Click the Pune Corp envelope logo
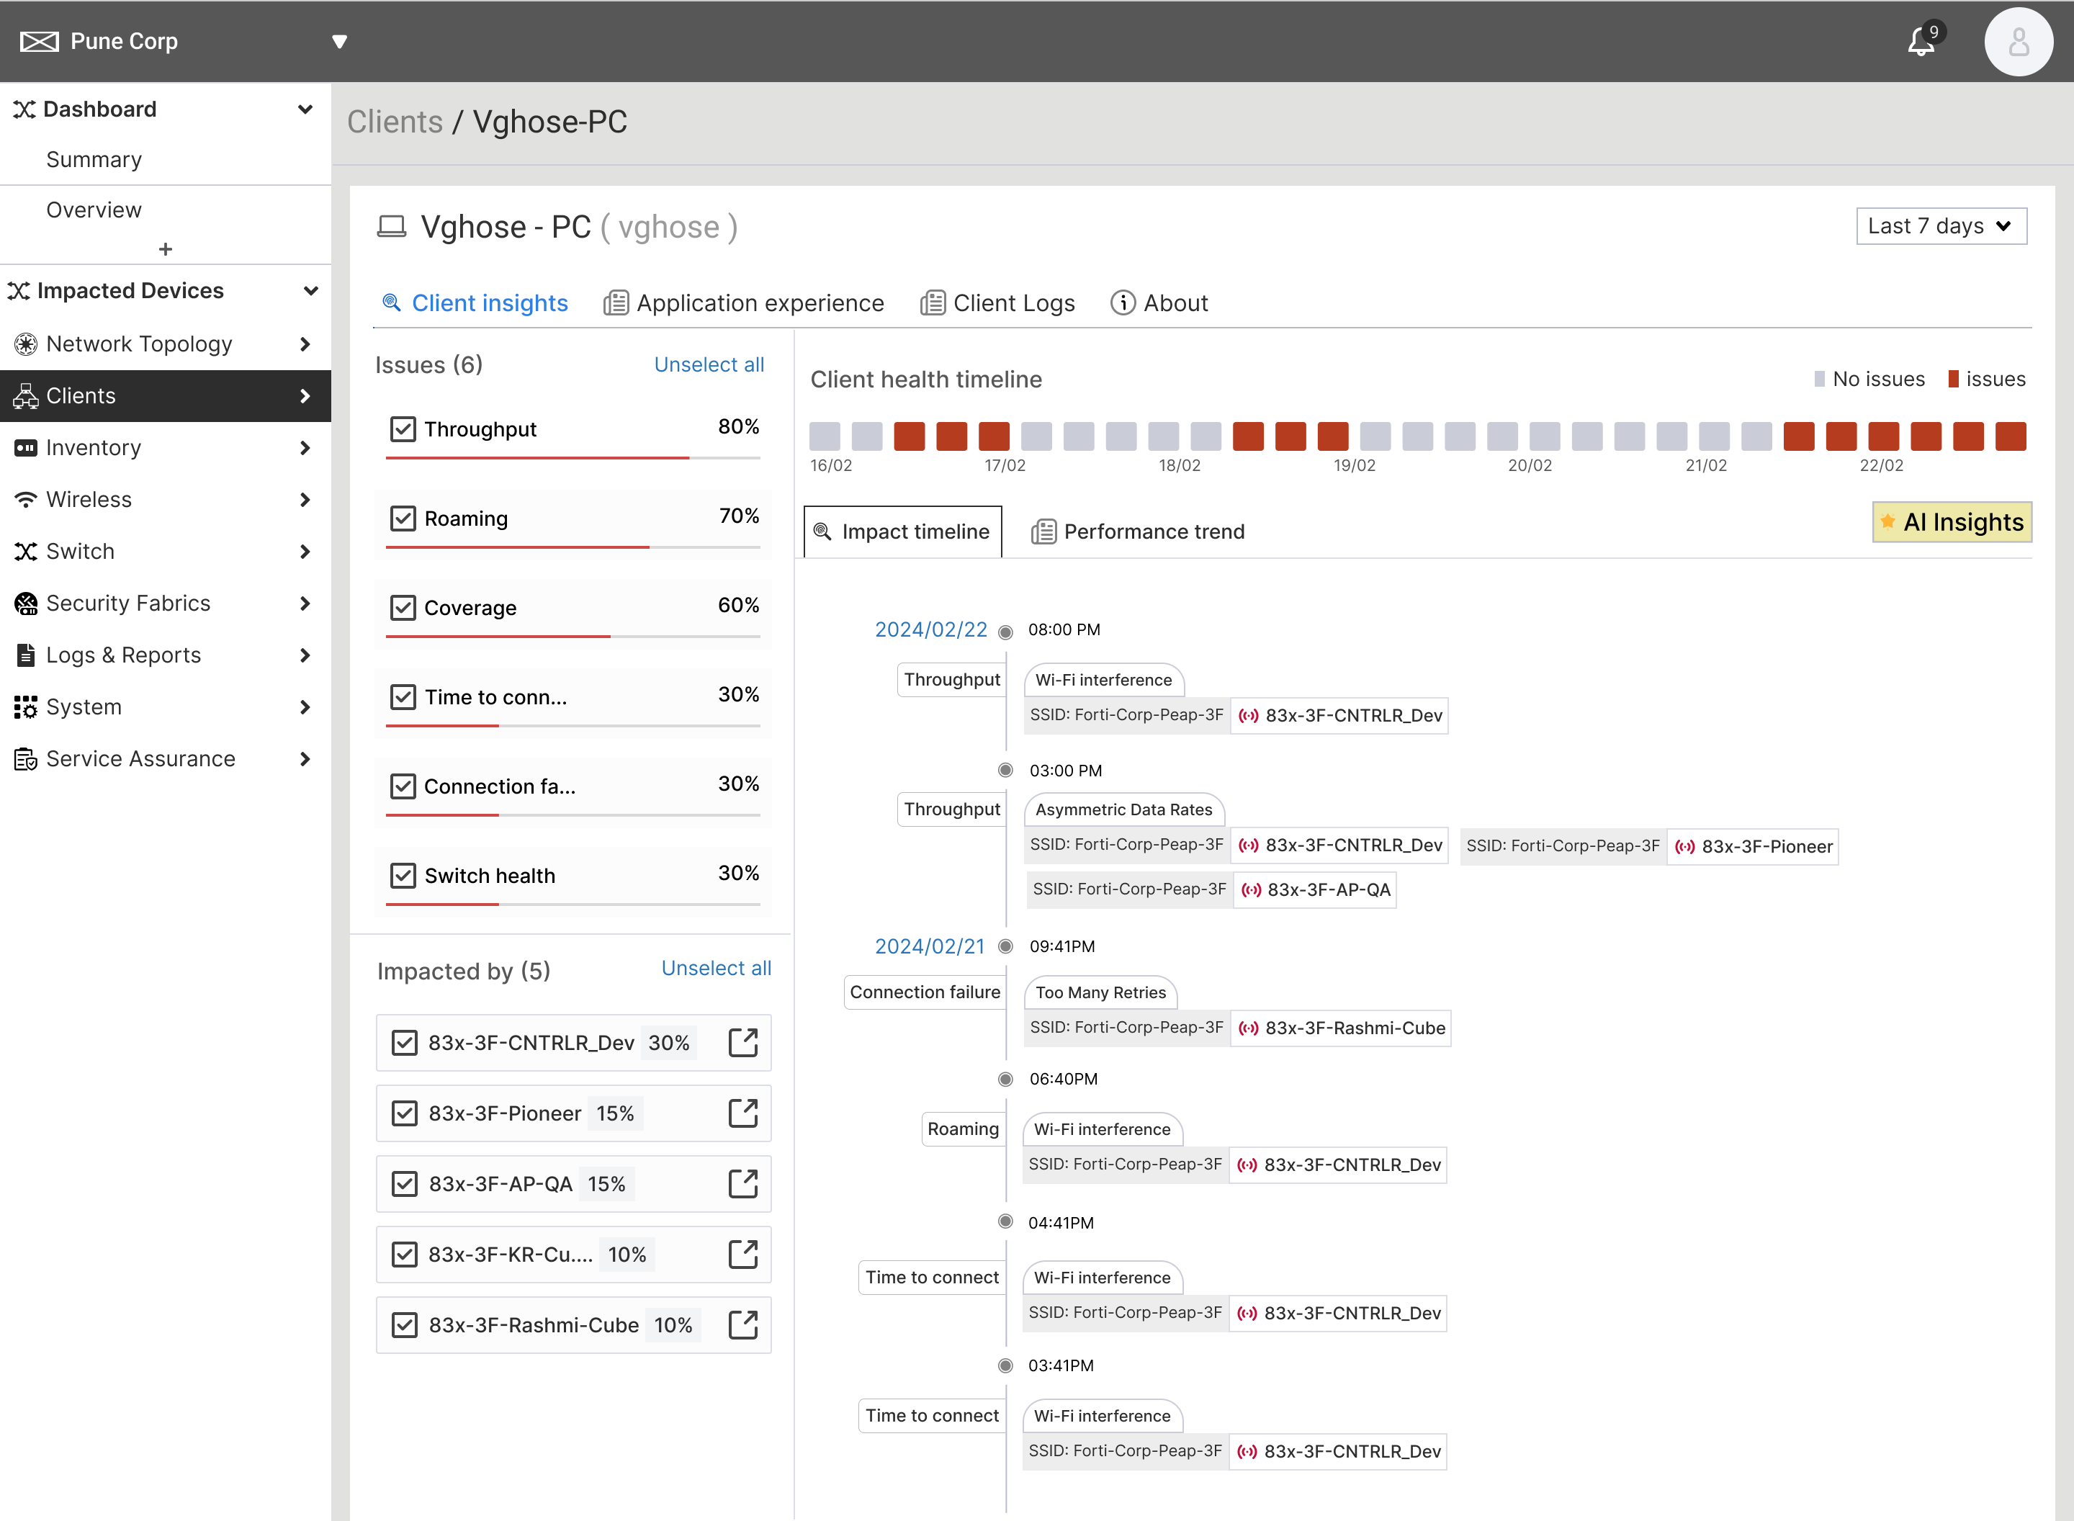 [x=39, y=42]
